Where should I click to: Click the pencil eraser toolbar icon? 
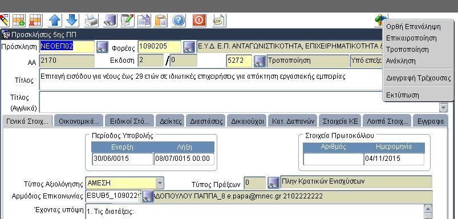4,21
